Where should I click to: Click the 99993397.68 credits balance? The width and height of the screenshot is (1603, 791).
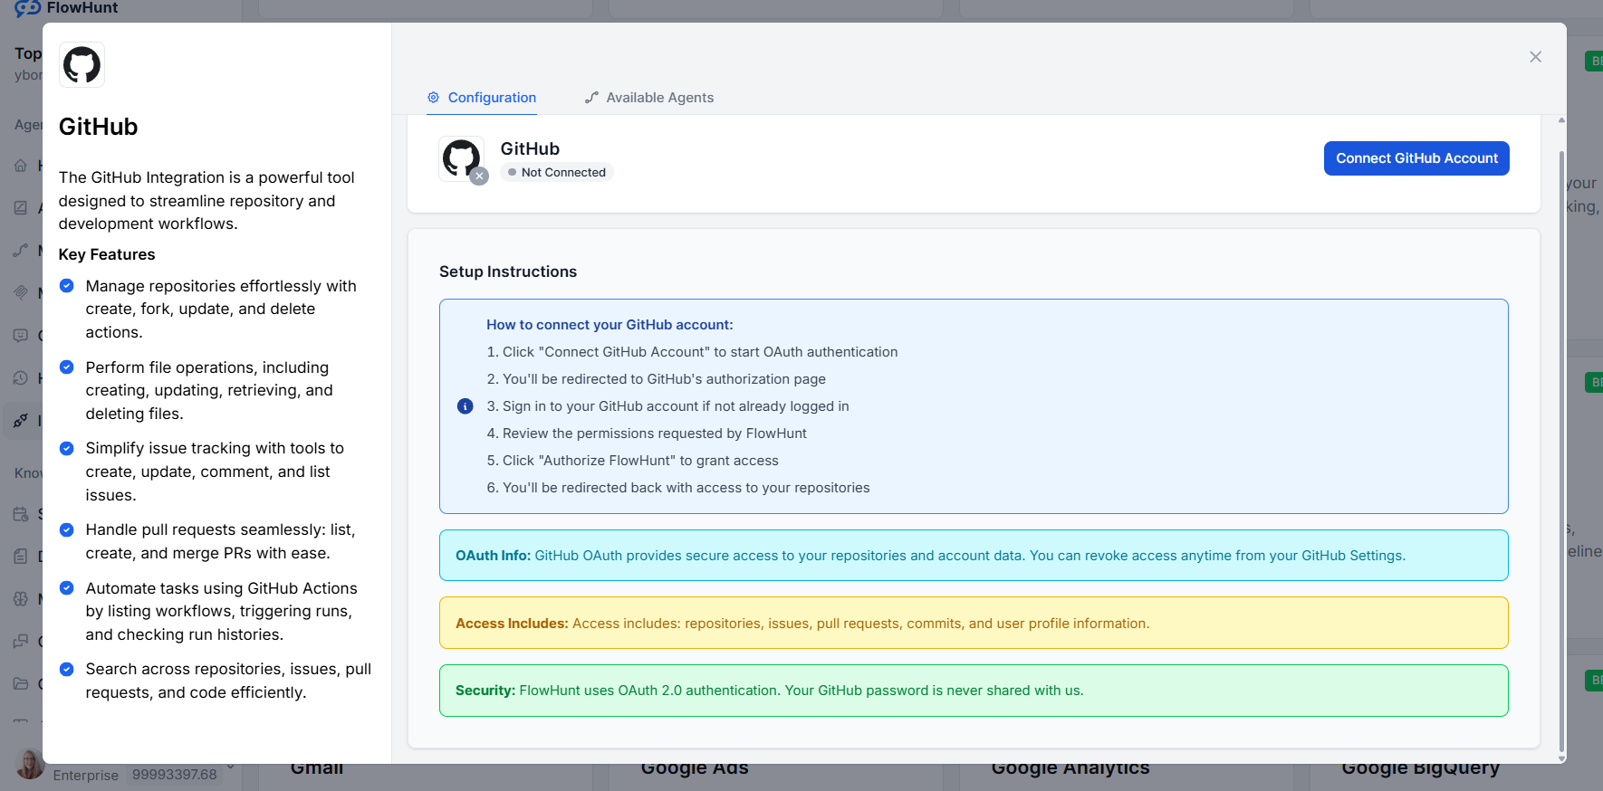(175, 775)
